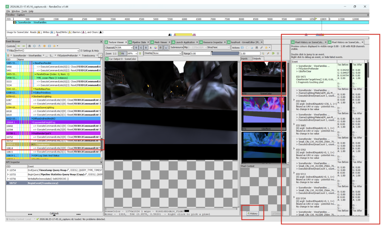Set zoom to 1:1

pos(115,54)
